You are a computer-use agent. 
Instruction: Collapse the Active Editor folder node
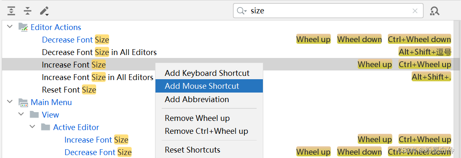(32, 127)
